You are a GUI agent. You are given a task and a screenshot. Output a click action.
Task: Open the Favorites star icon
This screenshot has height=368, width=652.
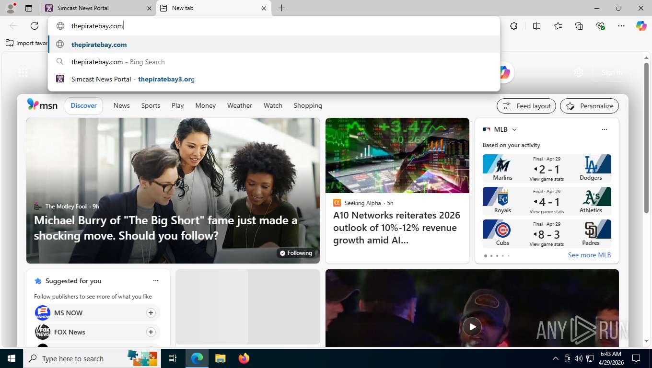(x=558, y=26)
